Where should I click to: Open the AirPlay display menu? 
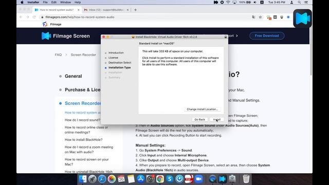point(234,2)
